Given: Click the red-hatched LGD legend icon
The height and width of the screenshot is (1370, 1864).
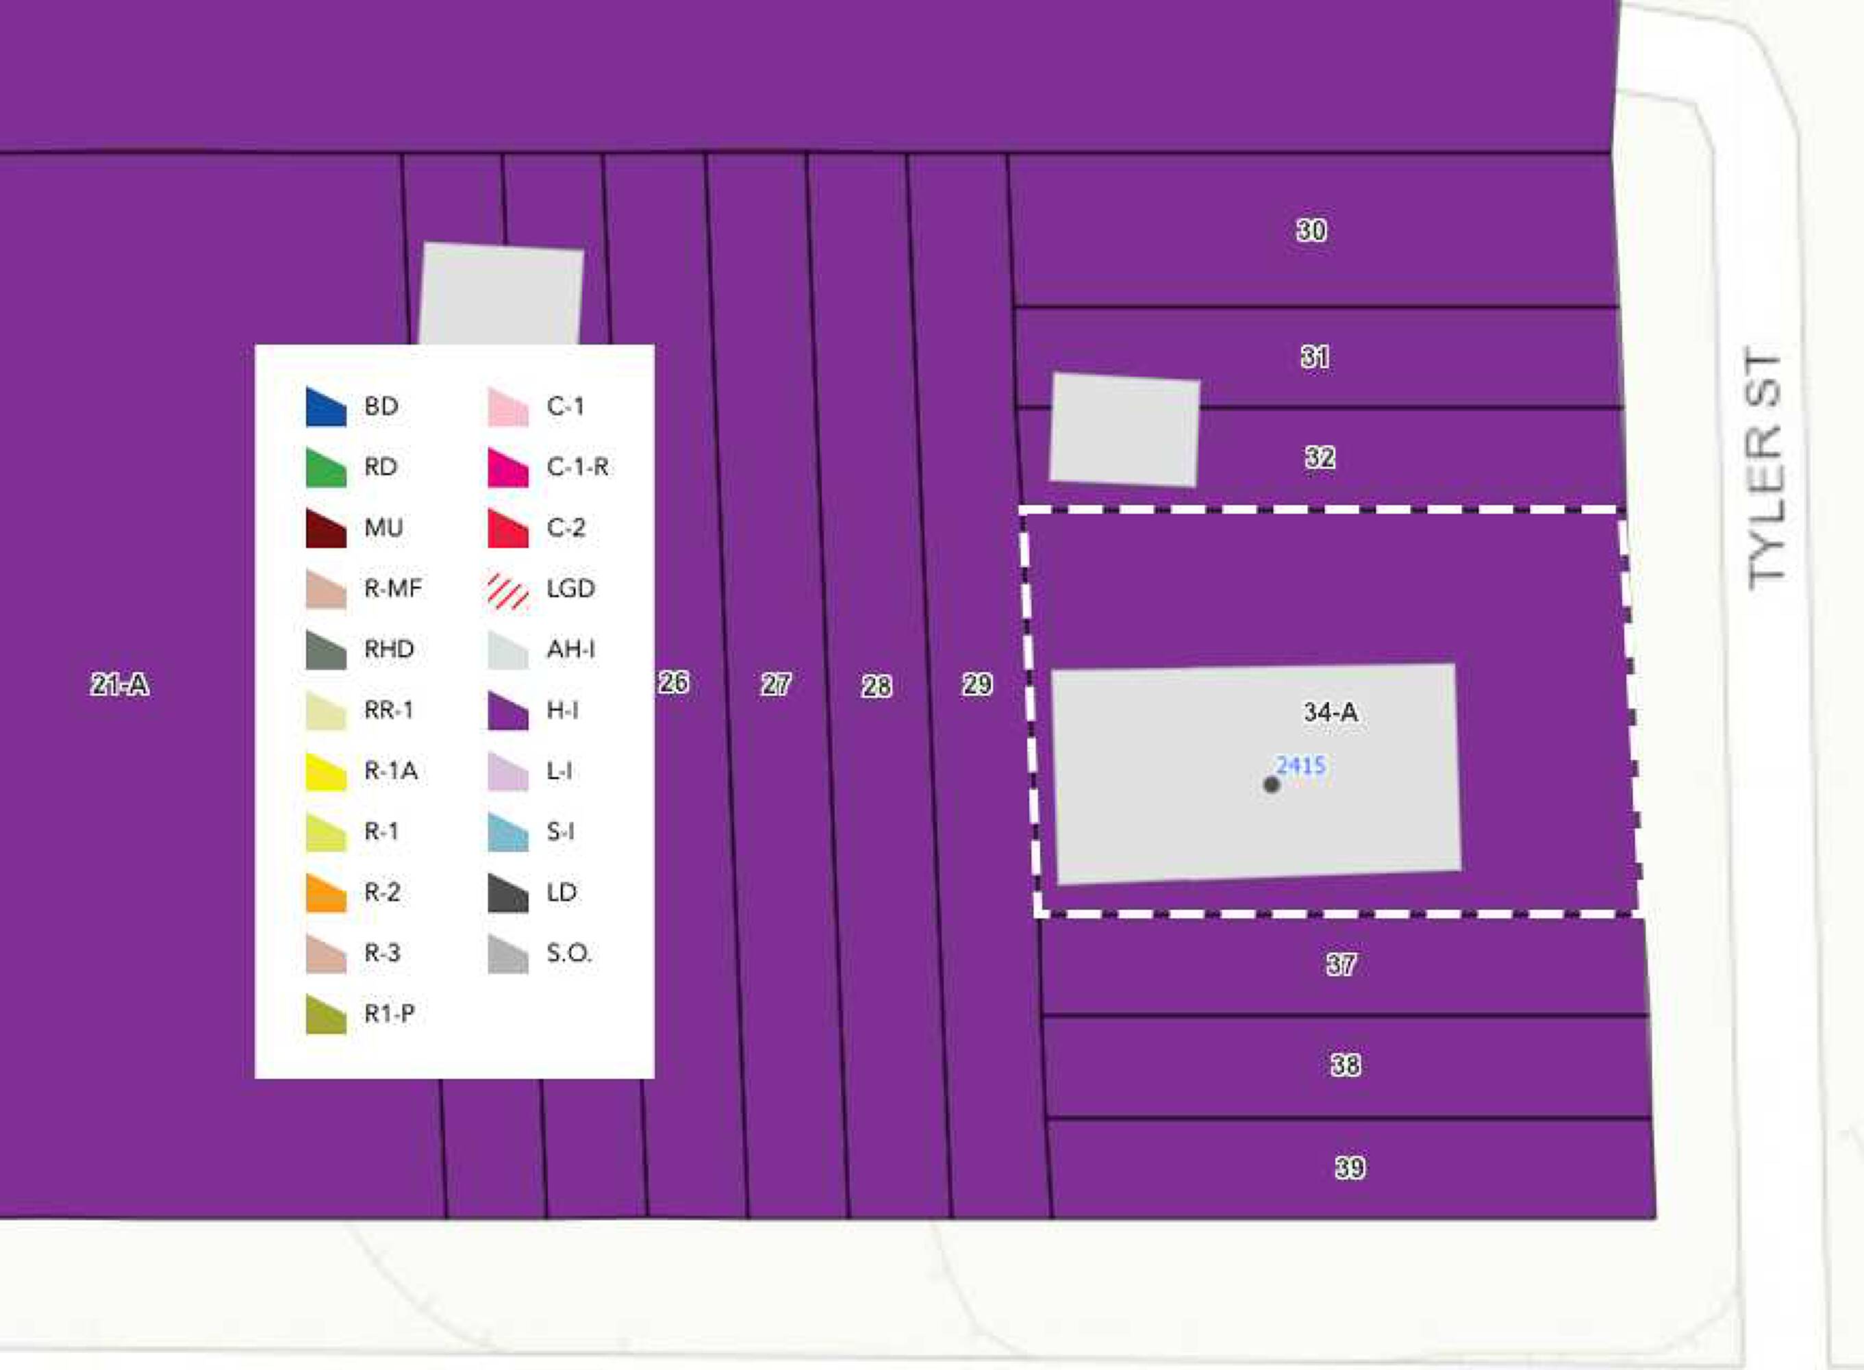Looking at the screenshot, I should pos(508,591).
